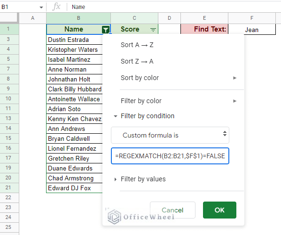Select the cell Duane Edwards
The width and height of the screenshot is (281, 235).
point(74,168)
